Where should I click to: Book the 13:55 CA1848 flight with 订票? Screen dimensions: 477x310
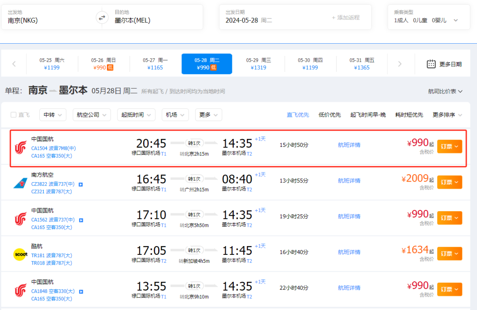point(450,289)
